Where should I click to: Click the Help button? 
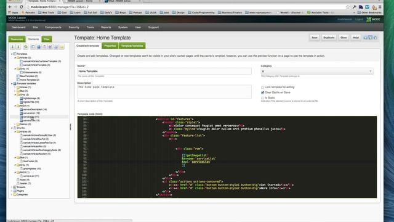click(356, 38)
